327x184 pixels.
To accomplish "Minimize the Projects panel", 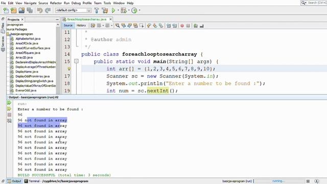I will (57, 19).
